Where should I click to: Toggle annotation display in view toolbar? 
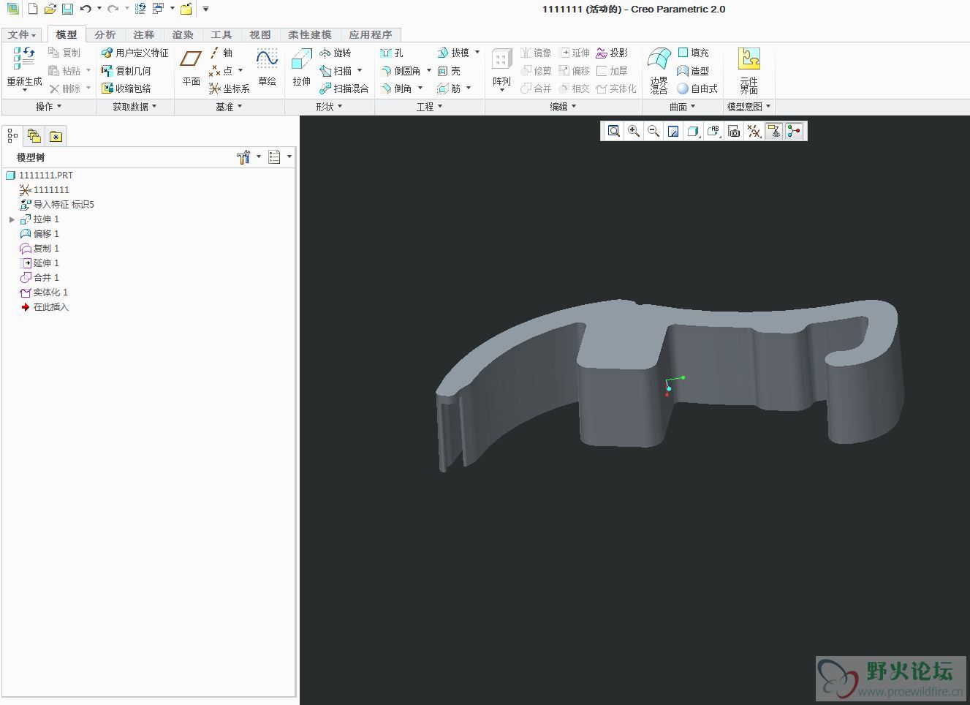(x=773, y=131)
